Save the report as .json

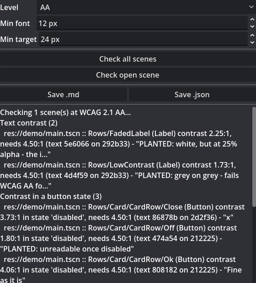coord(192,94)
